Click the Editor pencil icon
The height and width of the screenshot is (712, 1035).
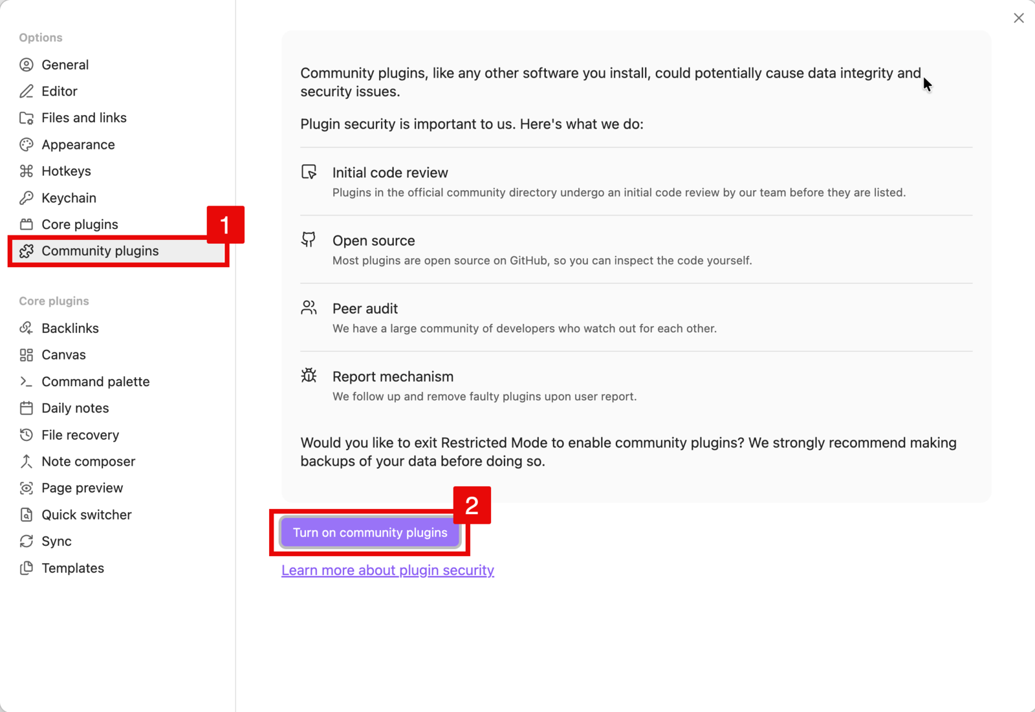(27, 91)
